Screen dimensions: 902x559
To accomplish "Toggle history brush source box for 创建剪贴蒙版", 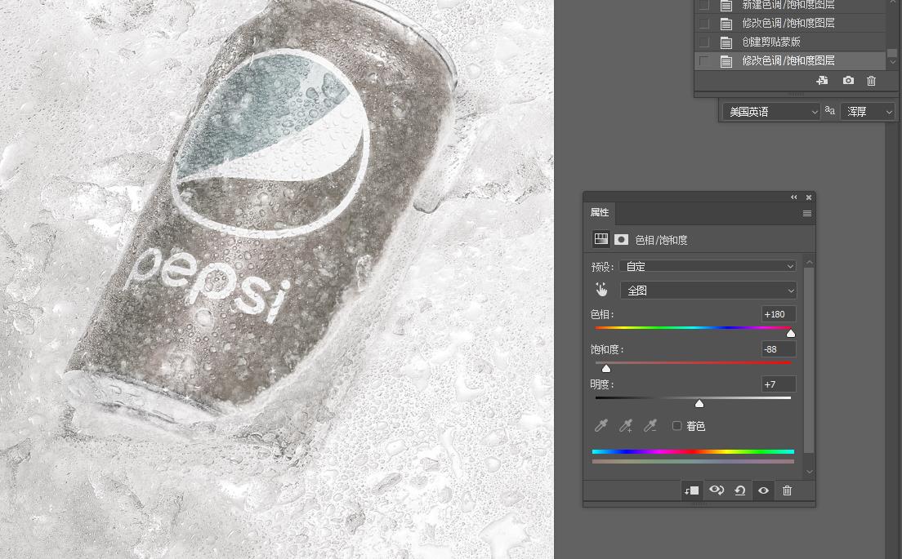I will 703,42.
